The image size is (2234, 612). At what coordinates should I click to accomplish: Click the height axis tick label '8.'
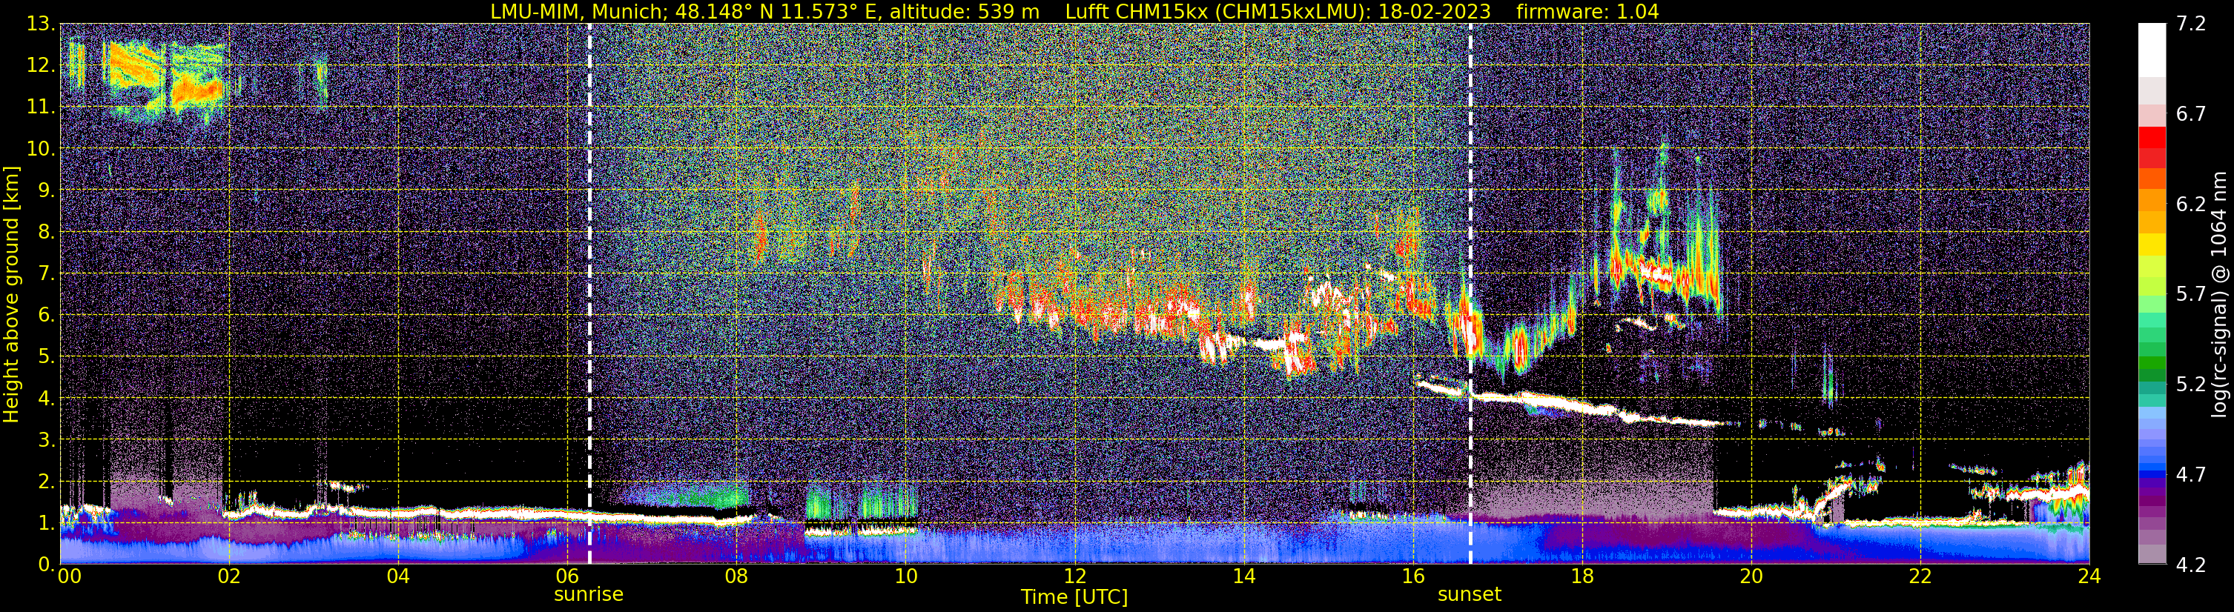pos(47,233)
